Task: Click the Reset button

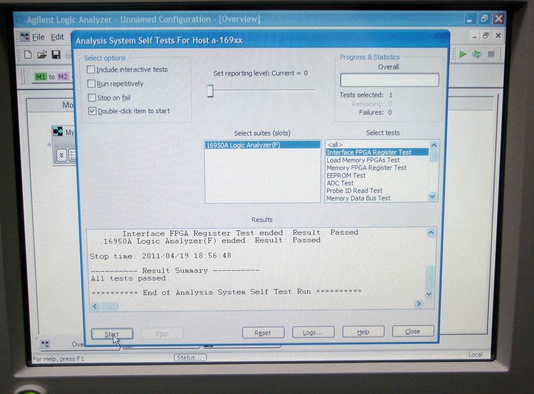Action: pos(263,333)
